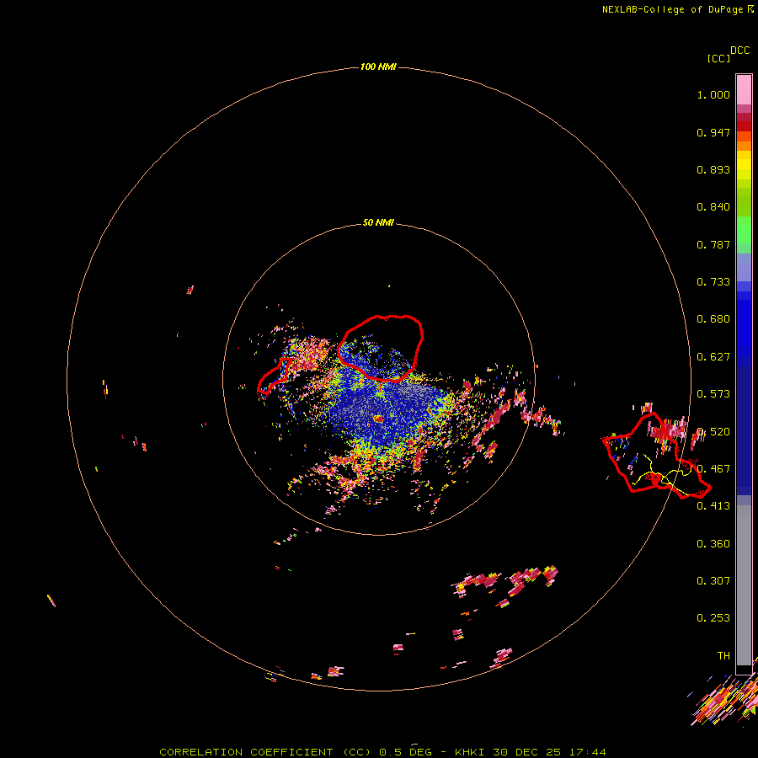The width and height of the screenshot is (758, 758).
Task: Pick the red color bar segment
Action: click(744, 126)
